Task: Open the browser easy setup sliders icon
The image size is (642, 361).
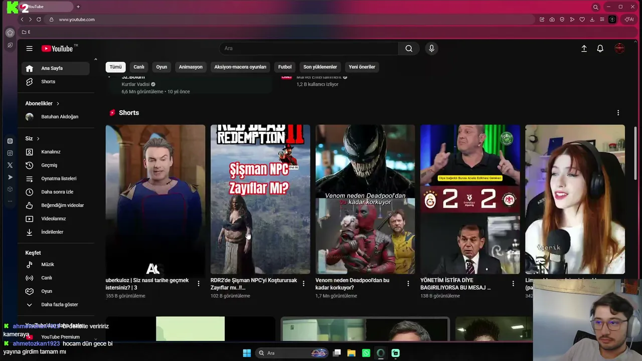Action: [x=602, y=20]
